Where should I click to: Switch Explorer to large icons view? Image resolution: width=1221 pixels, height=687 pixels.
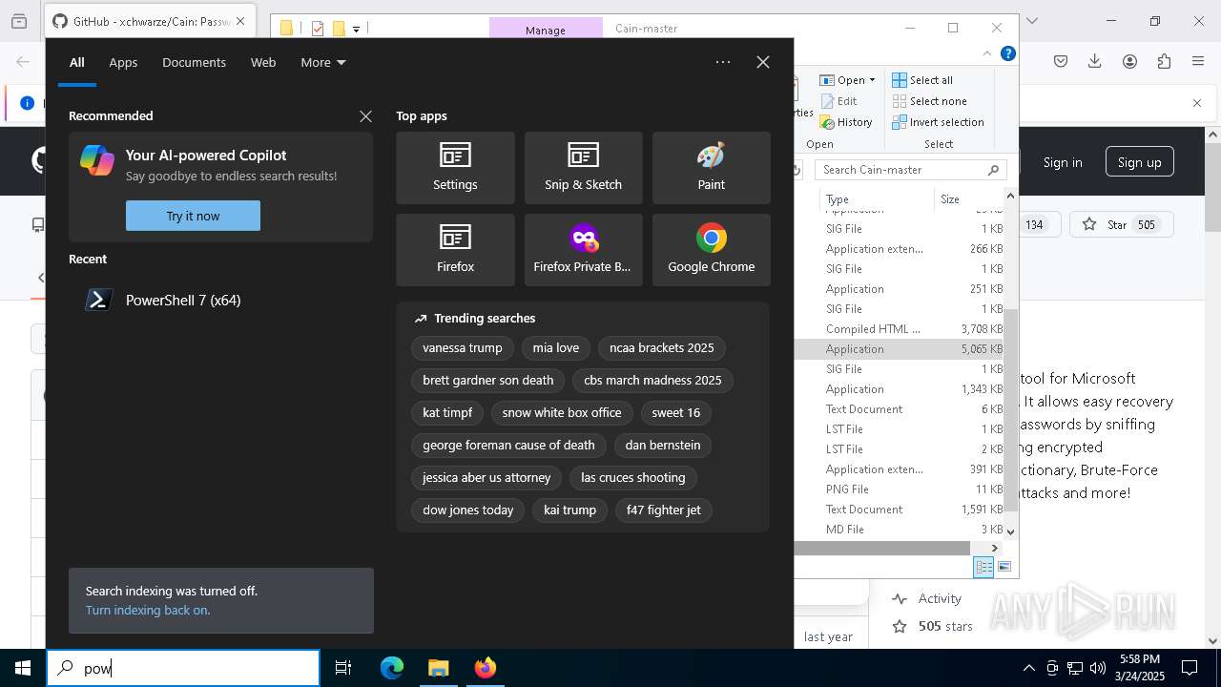point(1004,568)
